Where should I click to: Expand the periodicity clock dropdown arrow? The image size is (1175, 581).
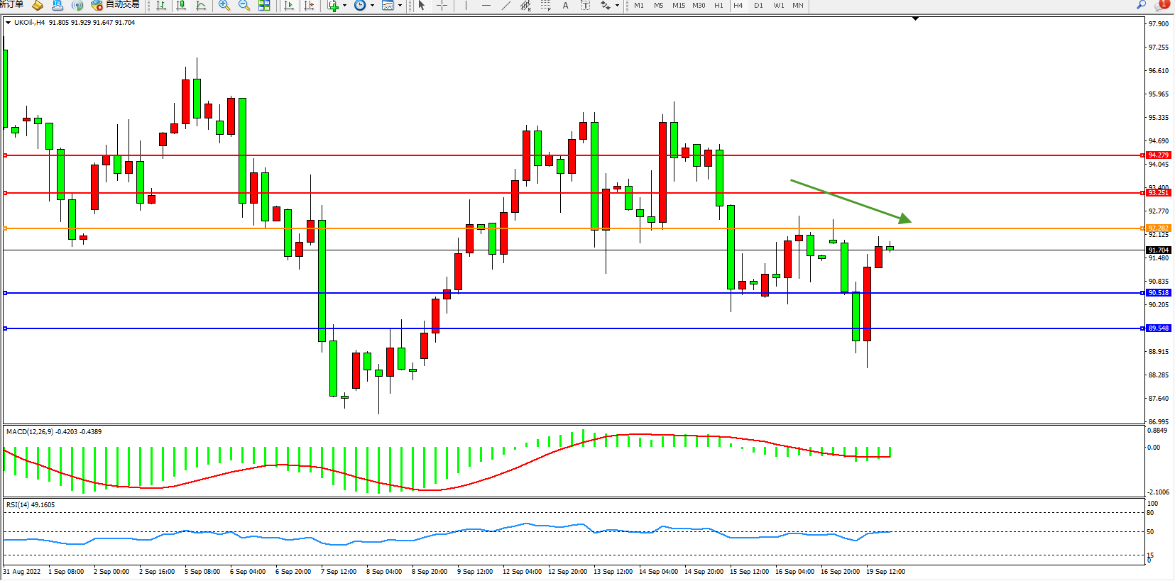tap(372, 6)
